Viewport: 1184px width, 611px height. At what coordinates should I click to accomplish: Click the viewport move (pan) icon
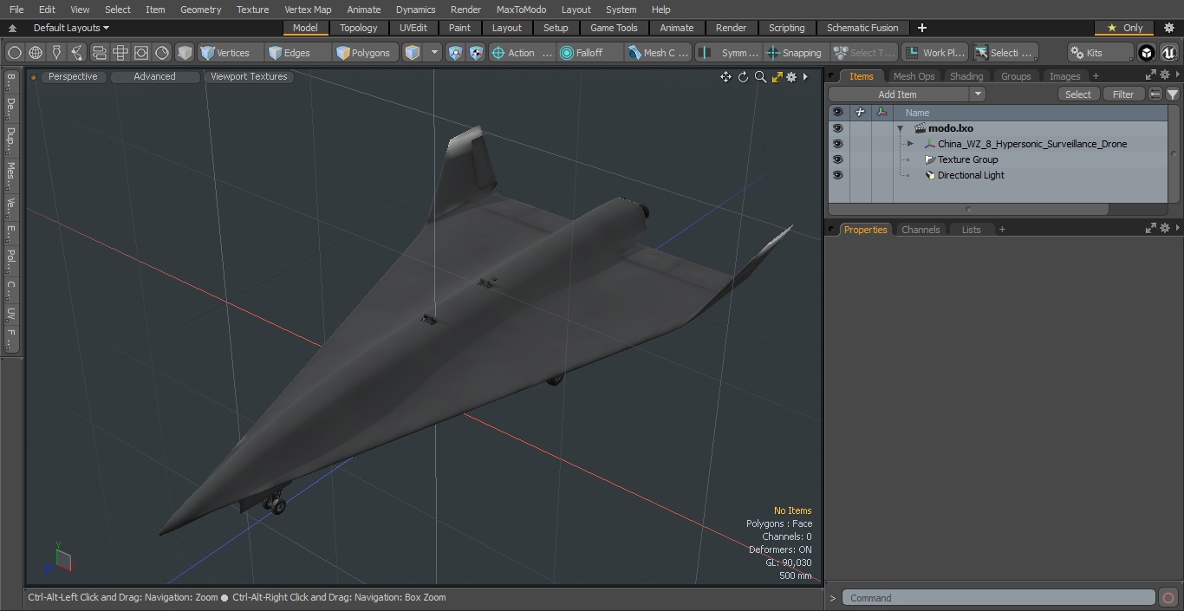(x=725, y=77)
